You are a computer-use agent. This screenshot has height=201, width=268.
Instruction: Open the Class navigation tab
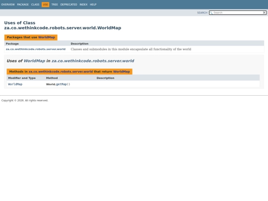click(35, 4)
